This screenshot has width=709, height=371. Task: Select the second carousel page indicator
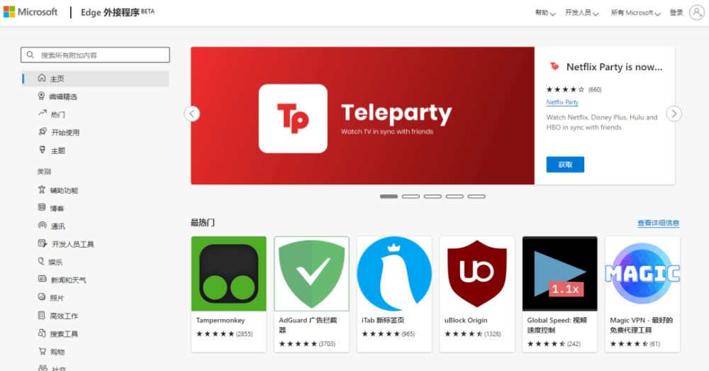[411, 196]
